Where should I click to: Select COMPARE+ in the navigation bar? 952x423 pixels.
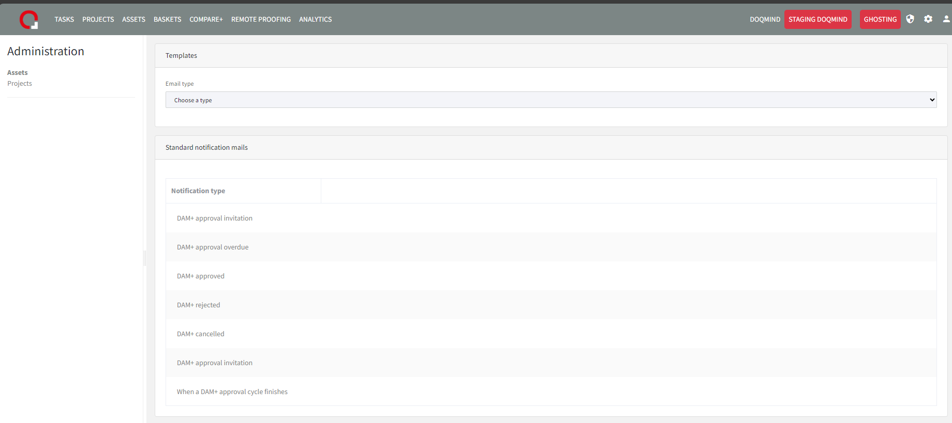pyautogui.click(x=206, y=20)
